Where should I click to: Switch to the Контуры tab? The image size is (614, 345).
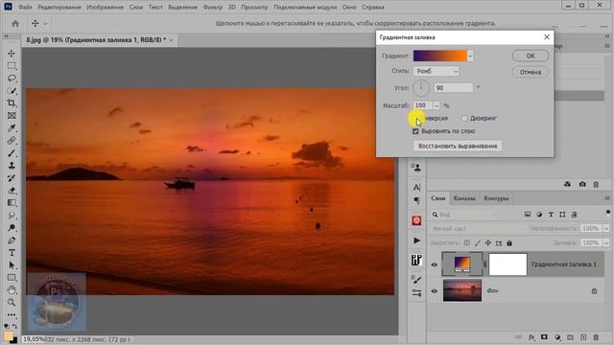496,198
